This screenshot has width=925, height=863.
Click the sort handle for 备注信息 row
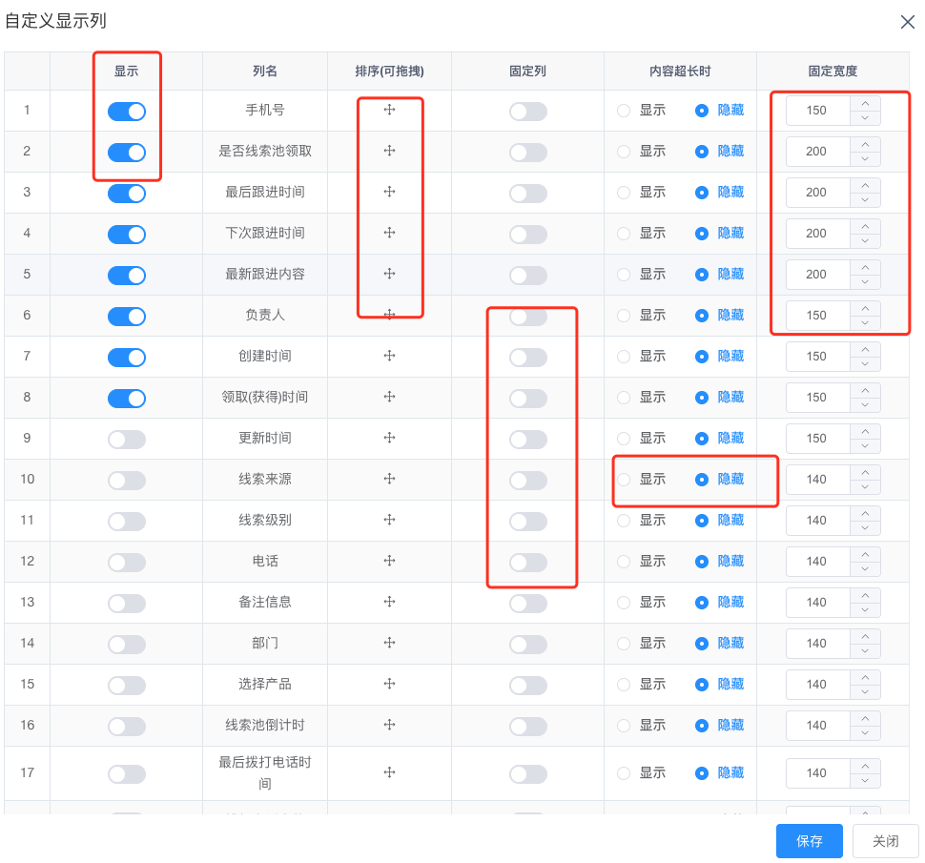389,602
